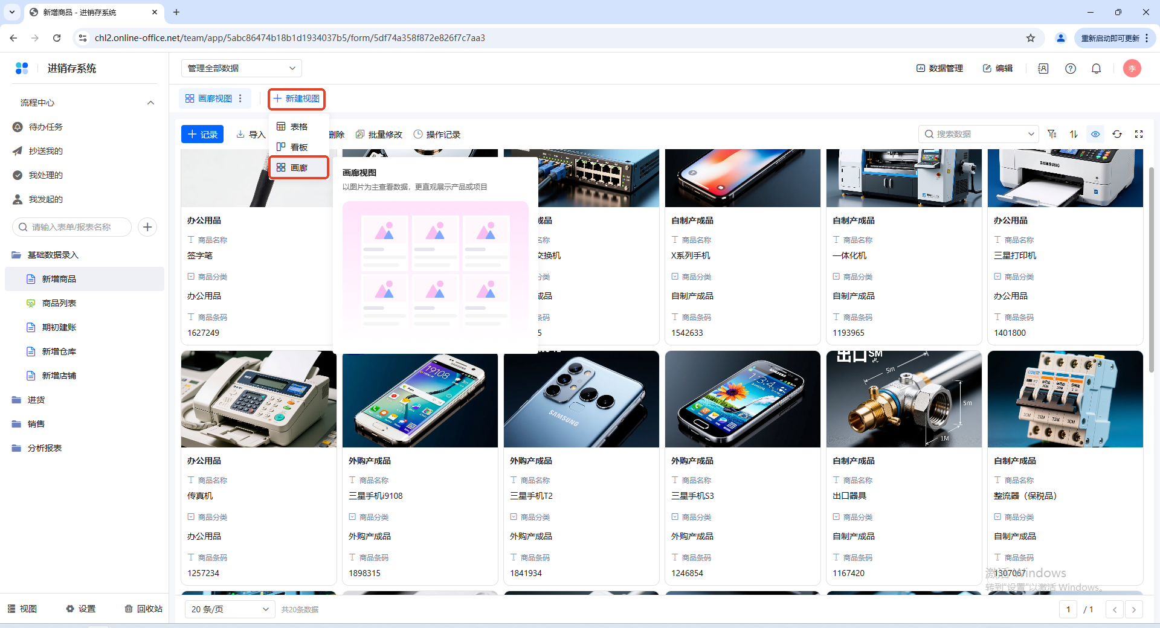Toggle the eye field visibility icon
1160x628 pixels.
pyautogui.click(x=1095, y=134)
